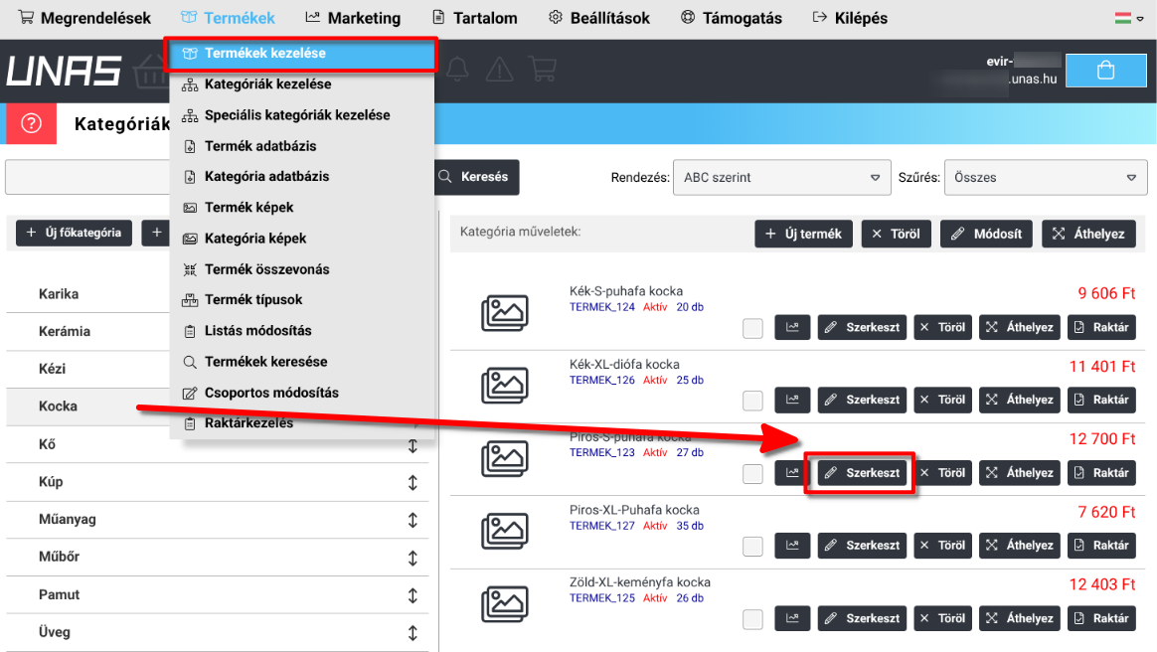Tick checkbox for Piros-XL-Puhafa kocka

752,547
